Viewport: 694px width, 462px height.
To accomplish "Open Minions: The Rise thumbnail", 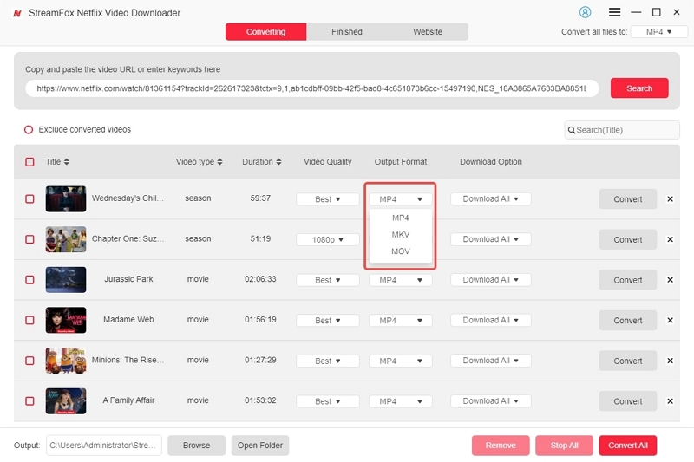I will click(x=66, y=361).
